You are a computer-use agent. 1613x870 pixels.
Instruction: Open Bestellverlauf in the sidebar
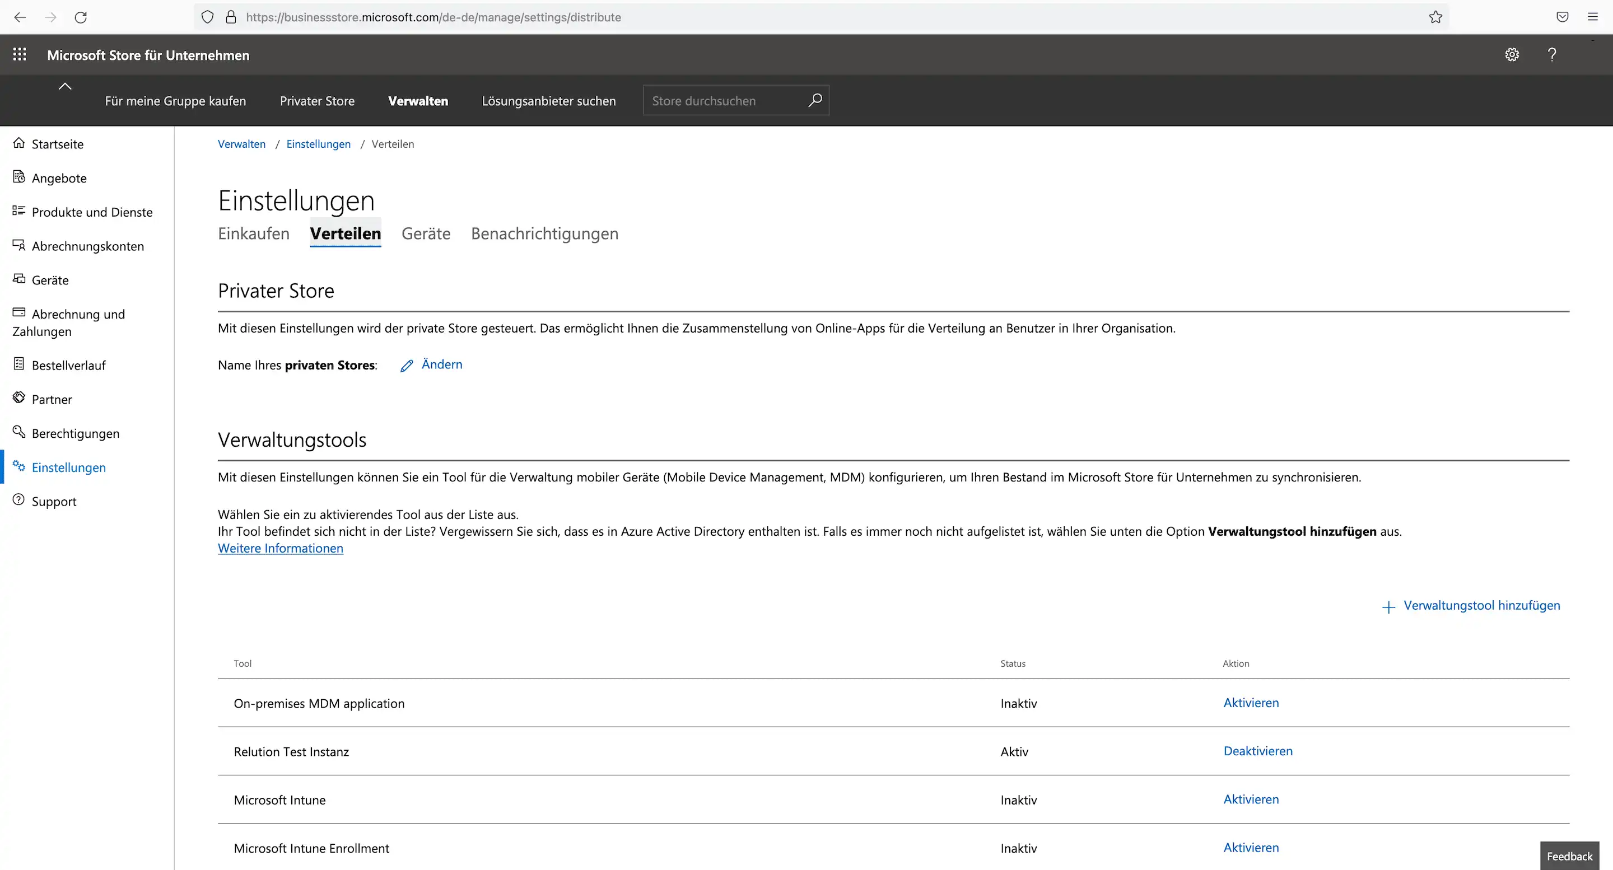coord(69,365)
